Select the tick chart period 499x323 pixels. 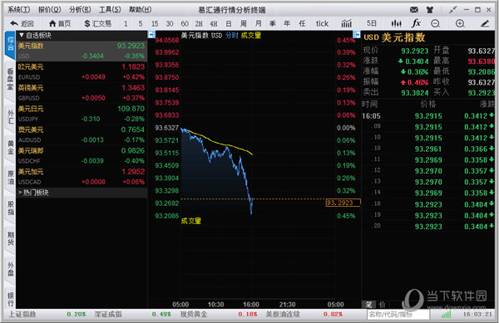pyautogui.click(x=322, y=23)
